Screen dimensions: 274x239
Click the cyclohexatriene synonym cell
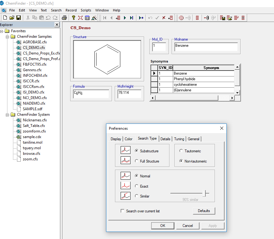click(x=203, y=85)
